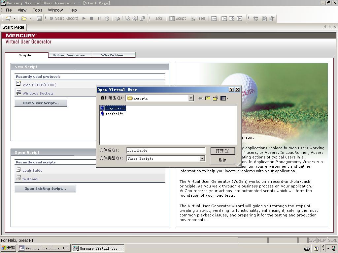Screen dimensions: 338x253
Task: Click the New Vuser Script... button
Action: (x=41, y=103)
